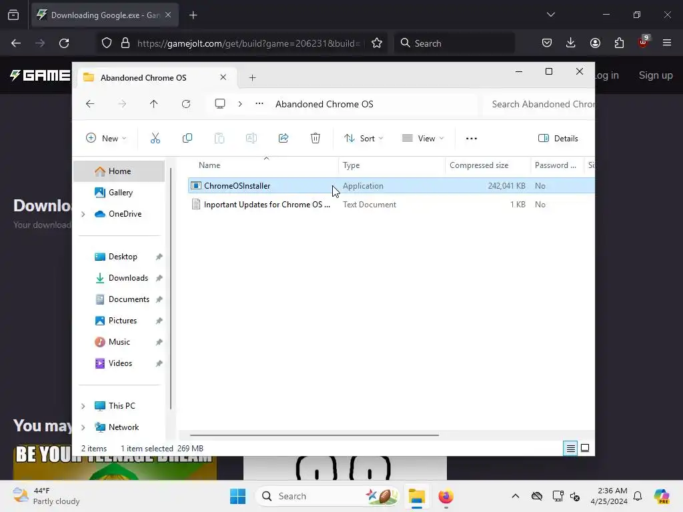Viewport: 683px width, 512px height.
Task: Open Desktop in Quick access
Action: pos(119,257)
